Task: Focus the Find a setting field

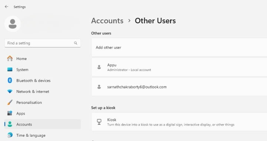Action: pos(43,43)
